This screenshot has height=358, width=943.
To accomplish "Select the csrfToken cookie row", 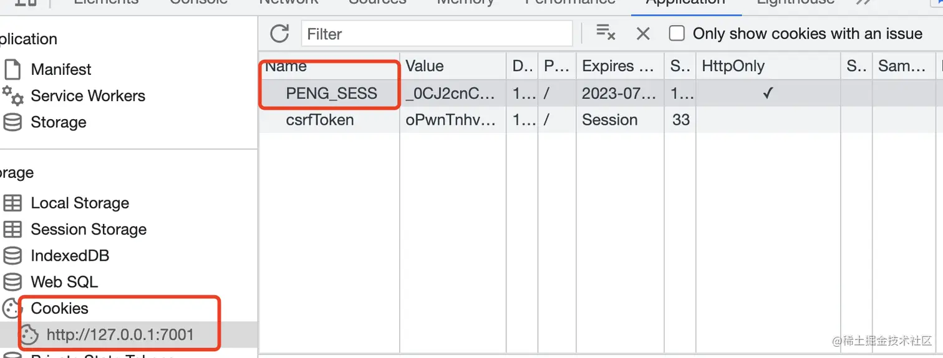I will pos(319,120).
